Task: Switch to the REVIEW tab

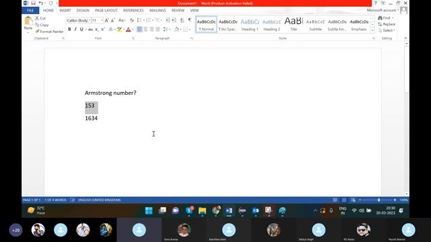Action: 178,11
